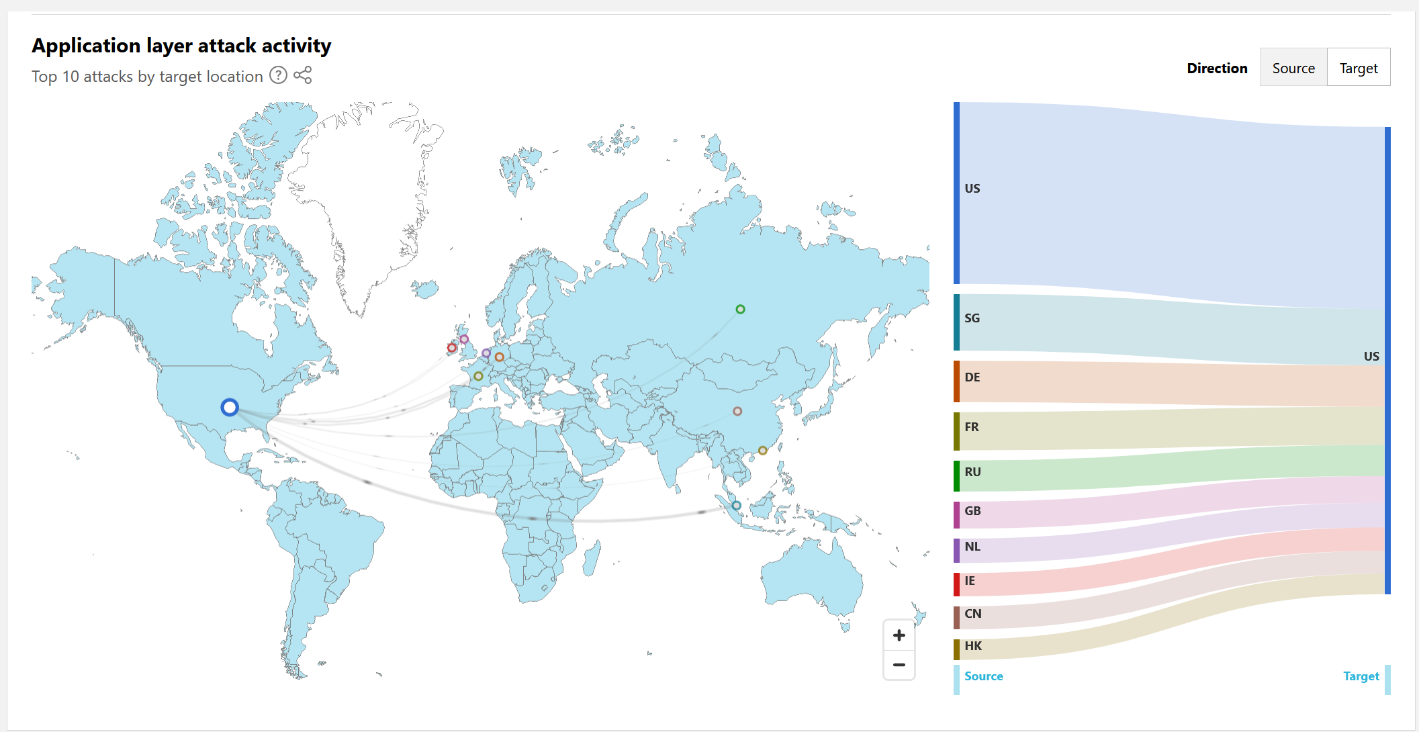Click the Ireland red marker on map
This screenshot has width=1419, height=732.
click(x=452, y=348)
